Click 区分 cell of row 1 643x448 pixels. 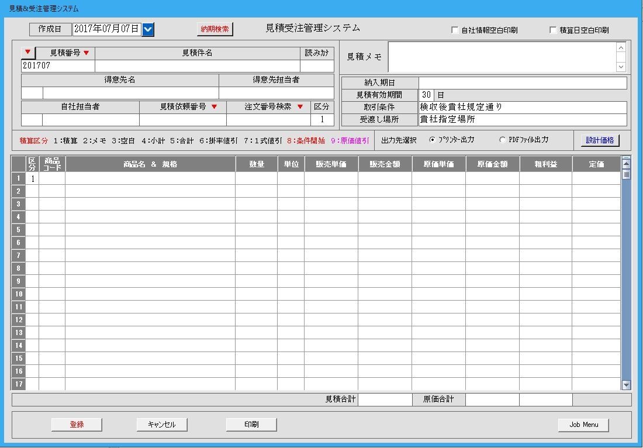[x=32, y=178]
